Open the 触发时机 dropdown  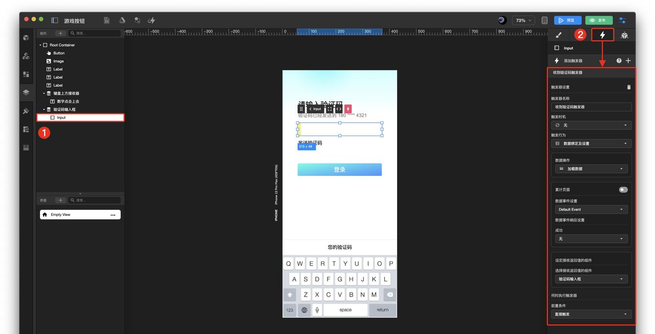(x=592, y=125)
